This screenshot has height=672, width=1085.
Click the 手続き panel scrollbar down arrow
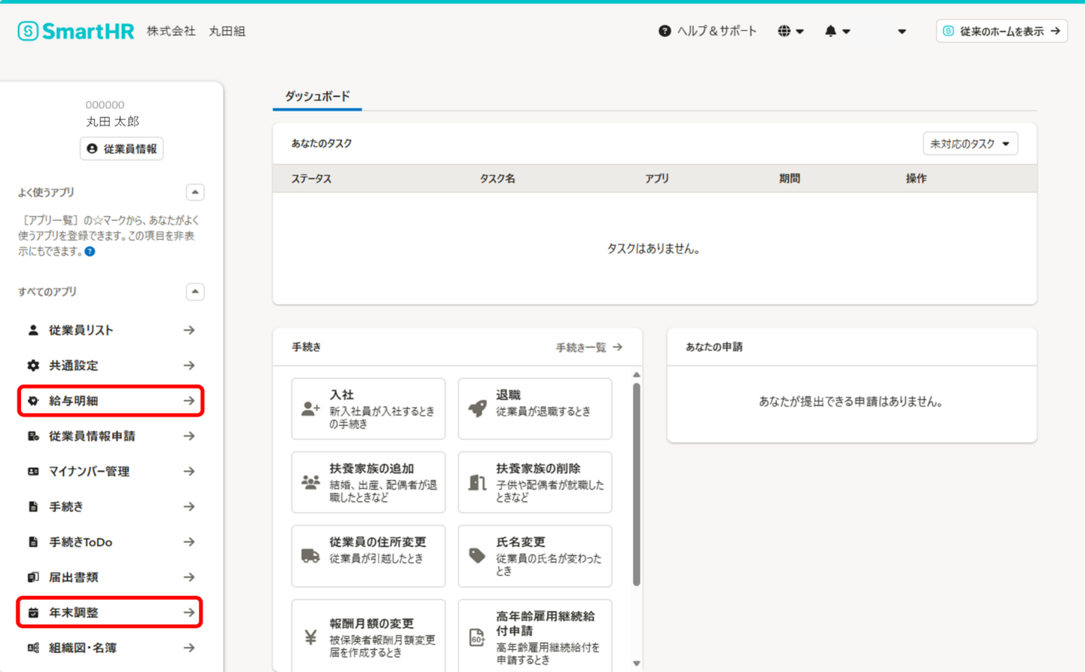[637, 663]
